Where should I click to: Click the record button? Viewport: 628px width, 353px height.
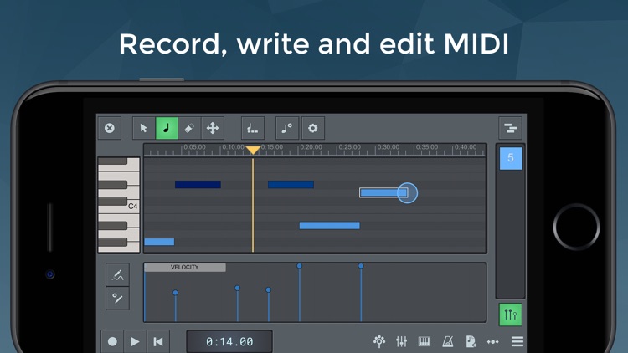(112, 341)
